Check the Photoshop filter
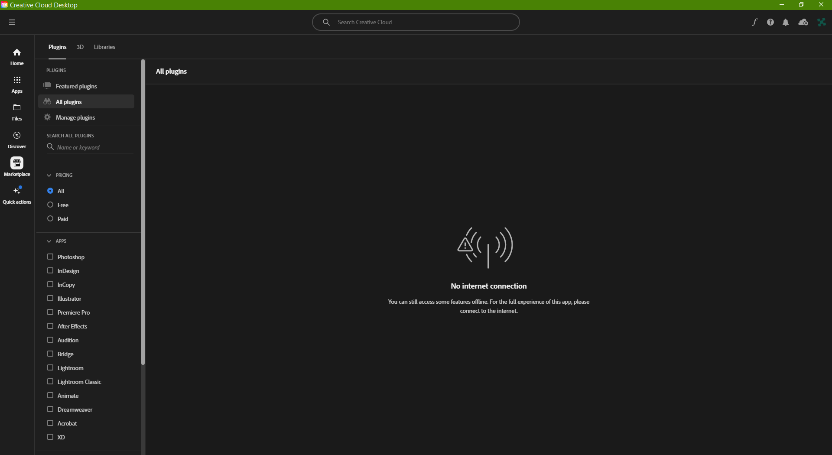Image resolution: width=832 pixels, height=455 pixels. [50, 257]
